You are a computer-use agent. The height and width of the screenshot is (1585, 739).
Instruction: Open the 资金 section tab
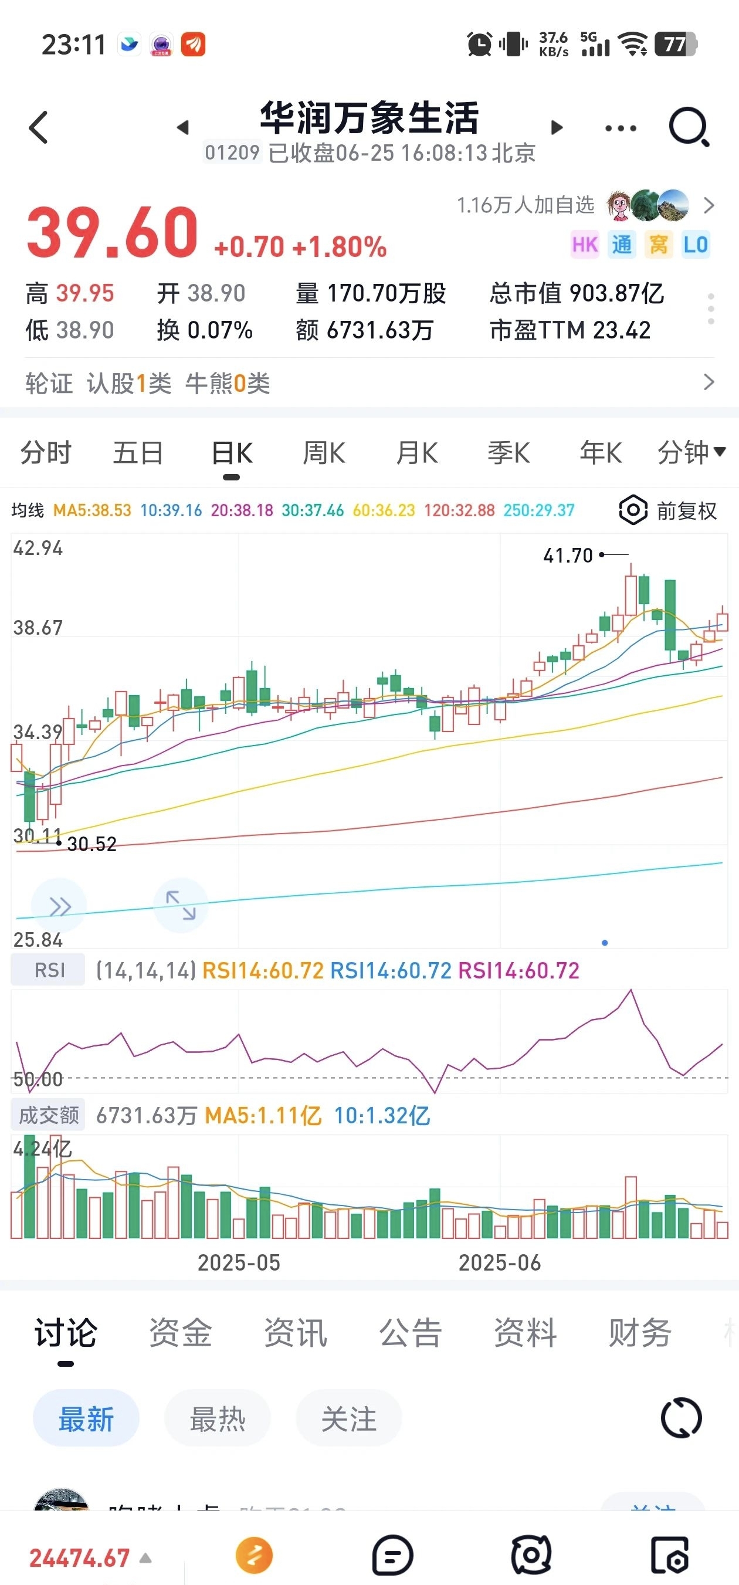180,1333
